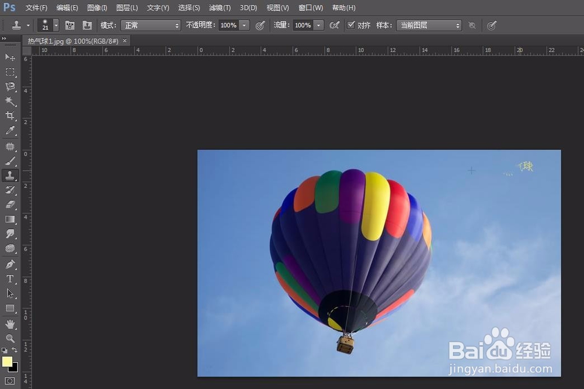Open the 滤镜(T) menu
Screen dimensions: 584x389
pos(220,8)
